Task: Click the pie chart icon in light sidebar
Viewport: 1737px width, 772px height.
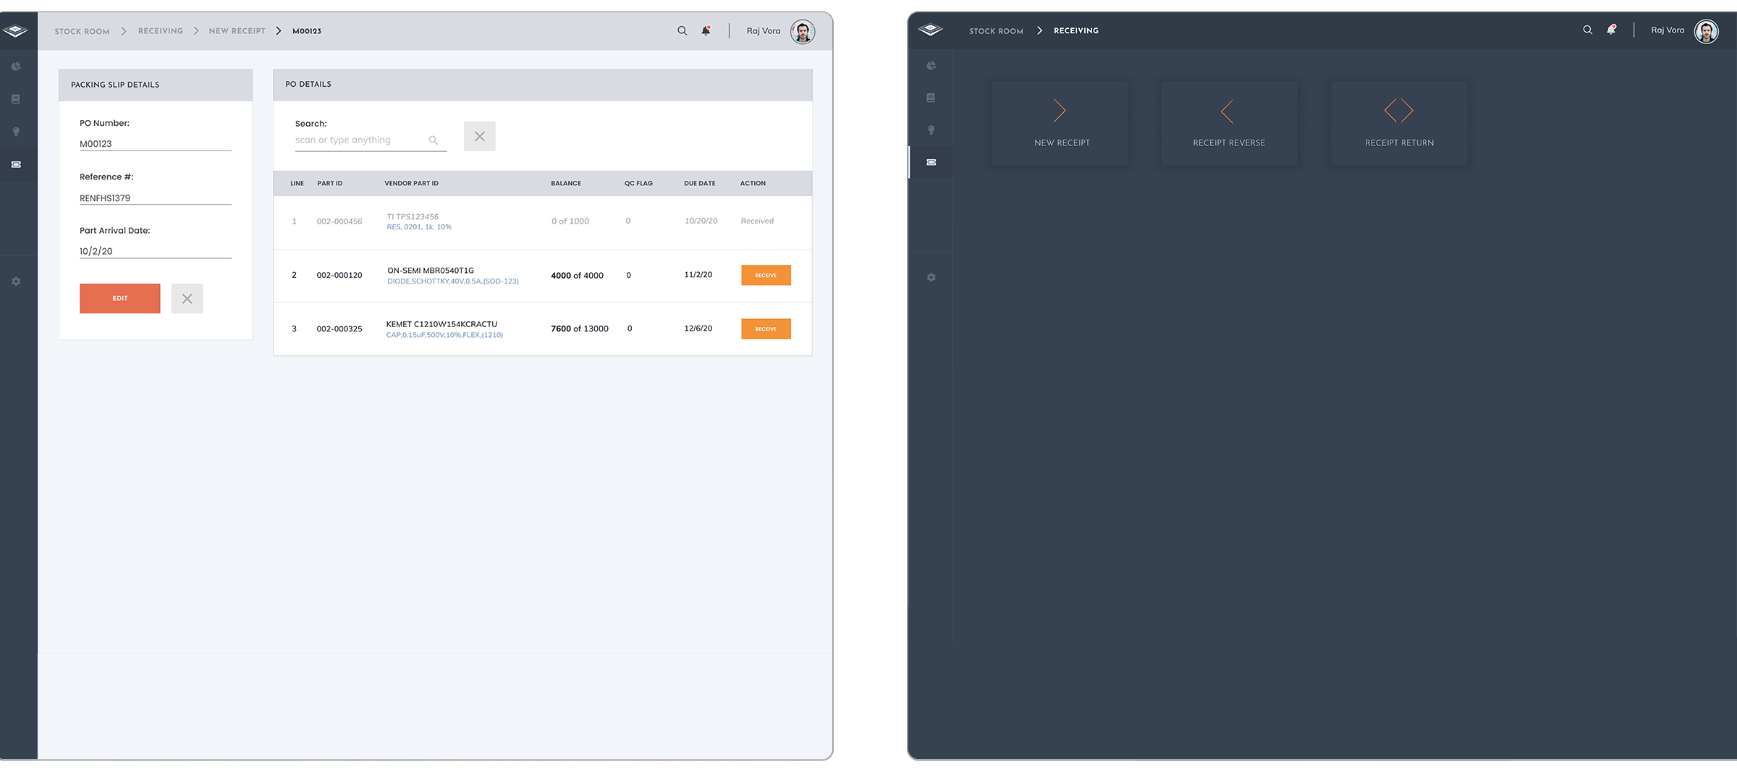Action: pos(16,67)
